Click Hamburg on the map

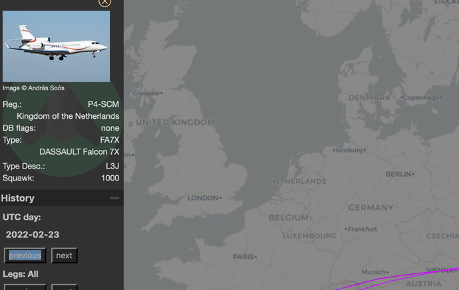[349, 151]
